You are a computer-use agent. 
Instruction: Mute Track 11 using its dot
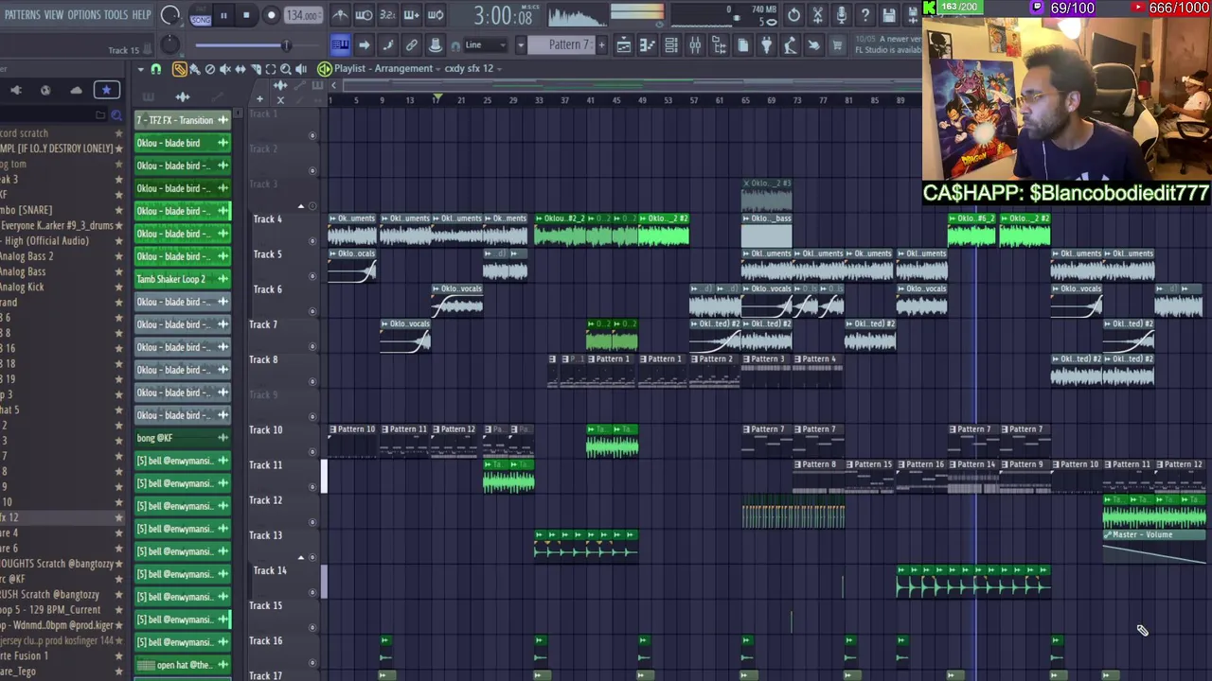(x=312, y=486)
